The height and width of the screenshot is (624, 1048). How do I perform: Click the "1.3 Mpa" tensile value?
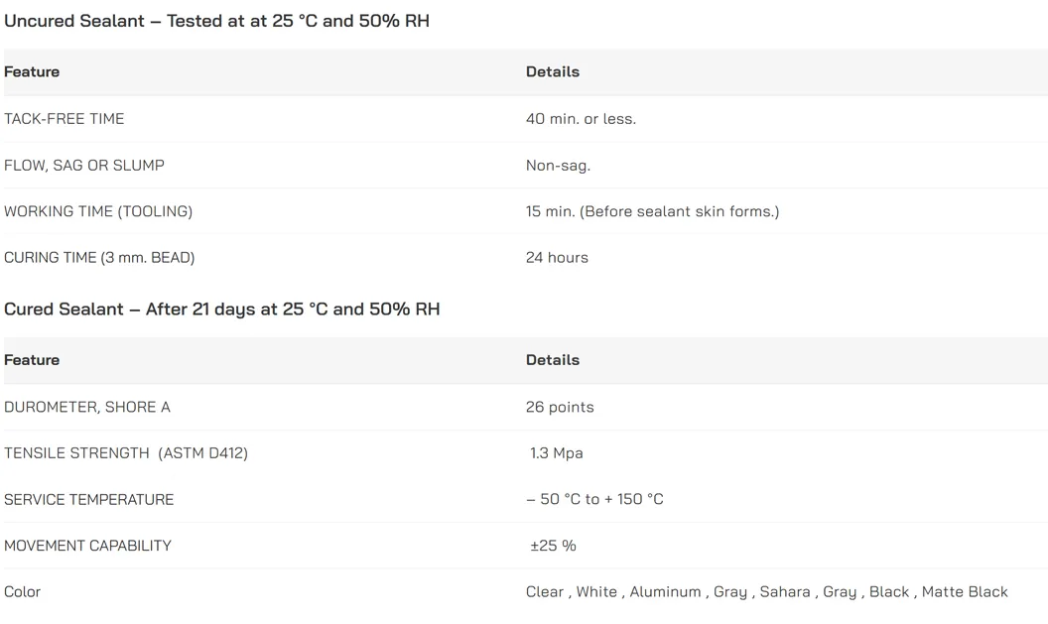click(x=556, y=452)
